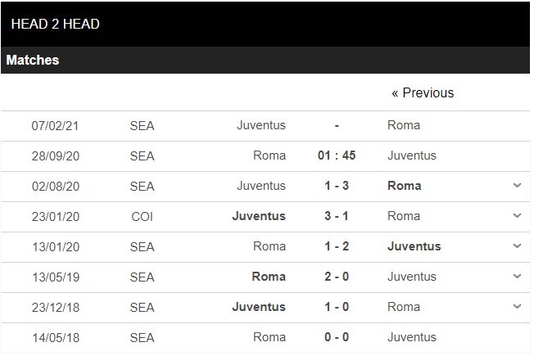Expand the 13/05/19 Roma 2 - 0 match
The image size is (534, 356).
click(517, 277)
